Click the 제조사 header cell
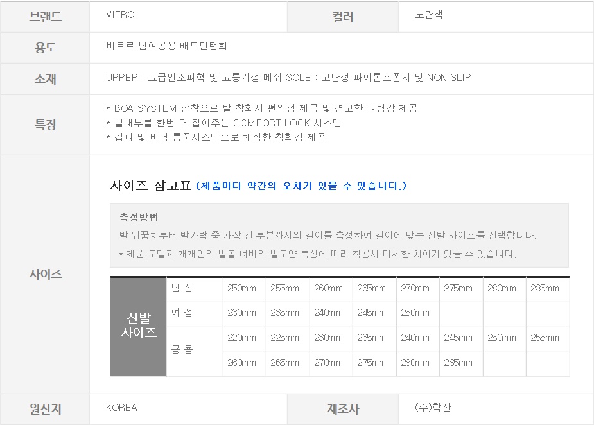Viewport: 594px width, 425px height. tap(342, 409)
